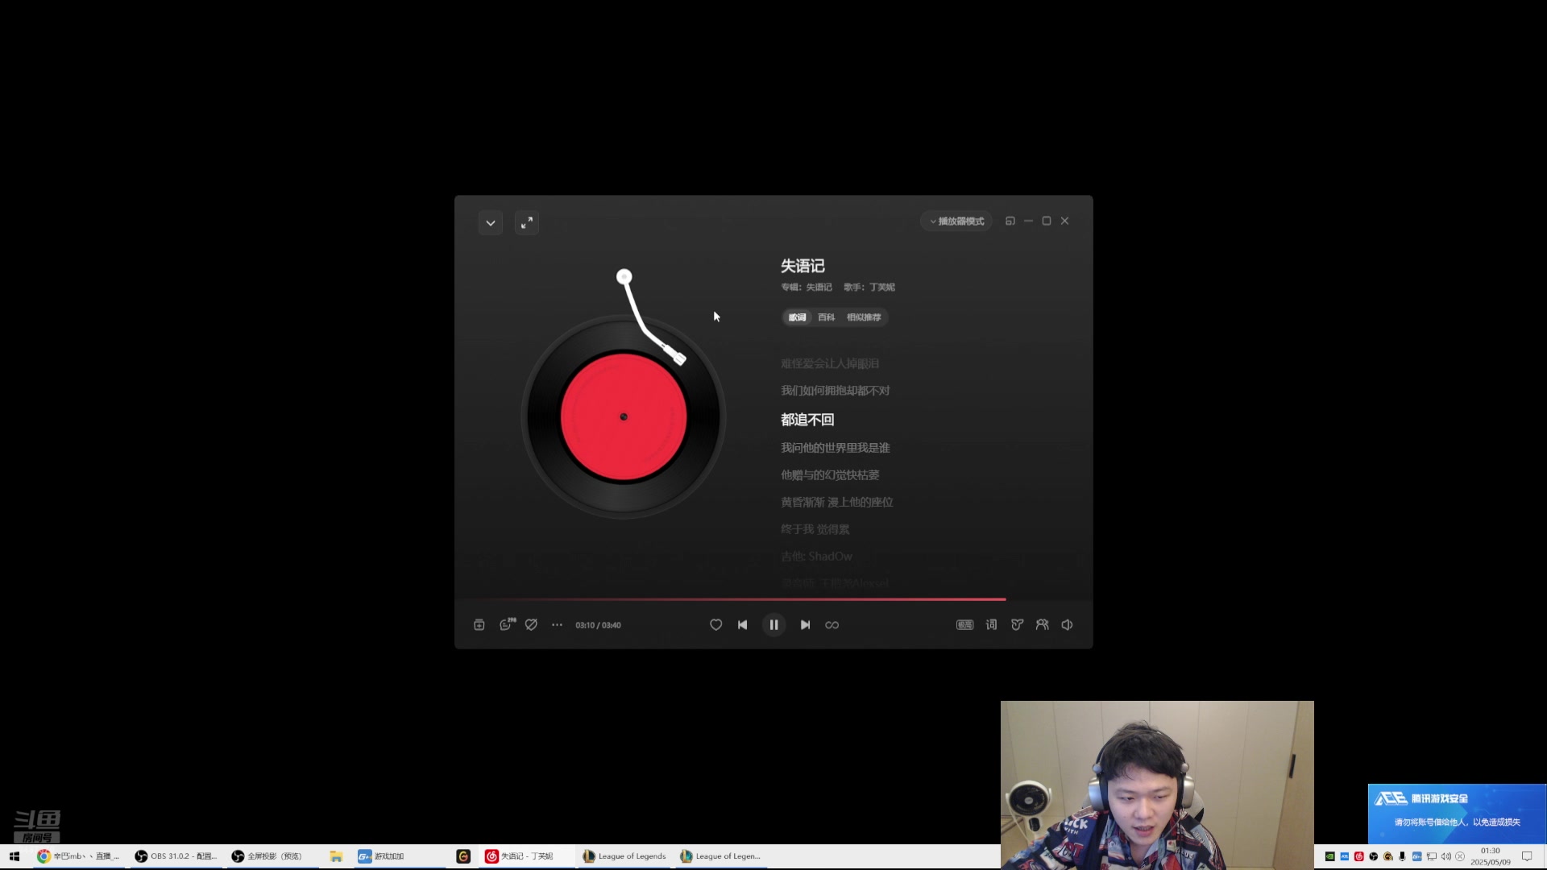Viewport: 1547px width, 870px height.
Task: Select the 百科 encyclopedia tab
Action: [x=826, y=317]
